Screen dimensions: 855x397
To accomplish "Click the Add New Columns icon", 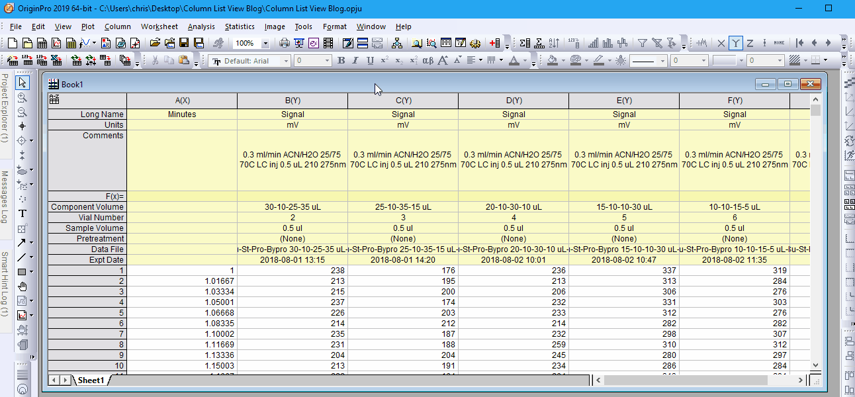I will (494, 43).
